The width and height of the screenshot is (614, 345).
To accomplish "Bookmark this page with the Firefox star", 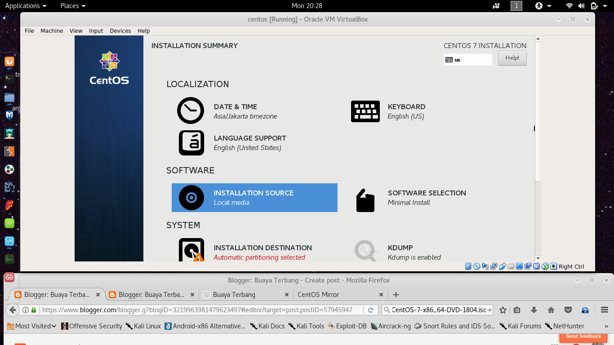I will coord(503,310).
